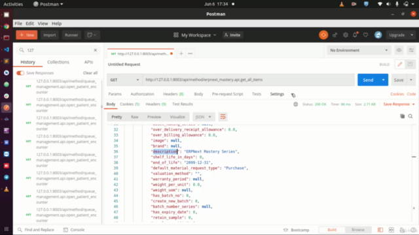The width and height of the screenshot is (419, 235).
Task: Click the environment quick look eye icon
Action: click(x=399, y=50)
